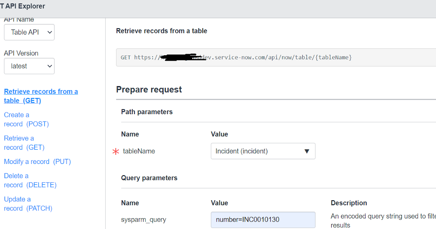This screenshot has height=229, width=436.
Task: Select 'Retrieve a record (GET)' endpoint
Action: tap(24, 142)
